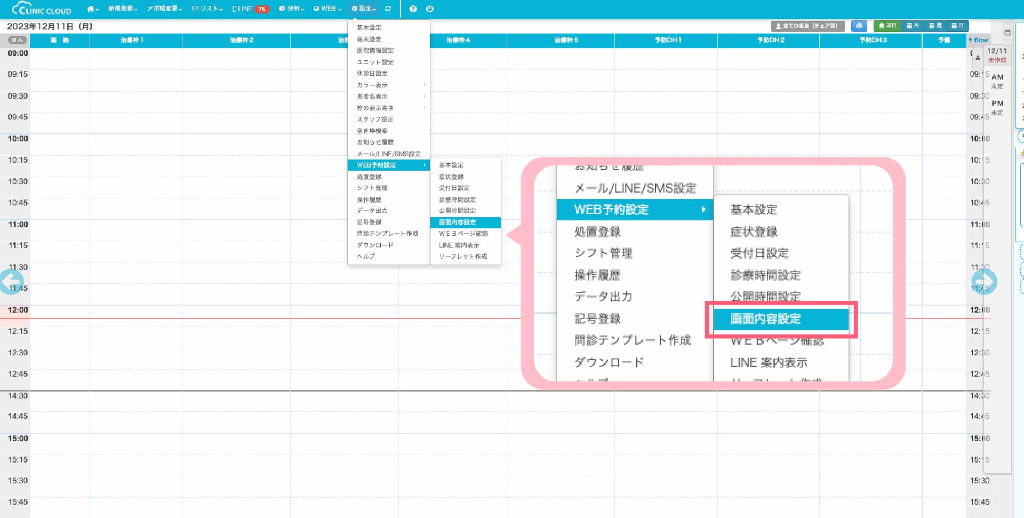
Task: Choose シフト管理 from the settings menu
Action: click(x=372, y=188)
